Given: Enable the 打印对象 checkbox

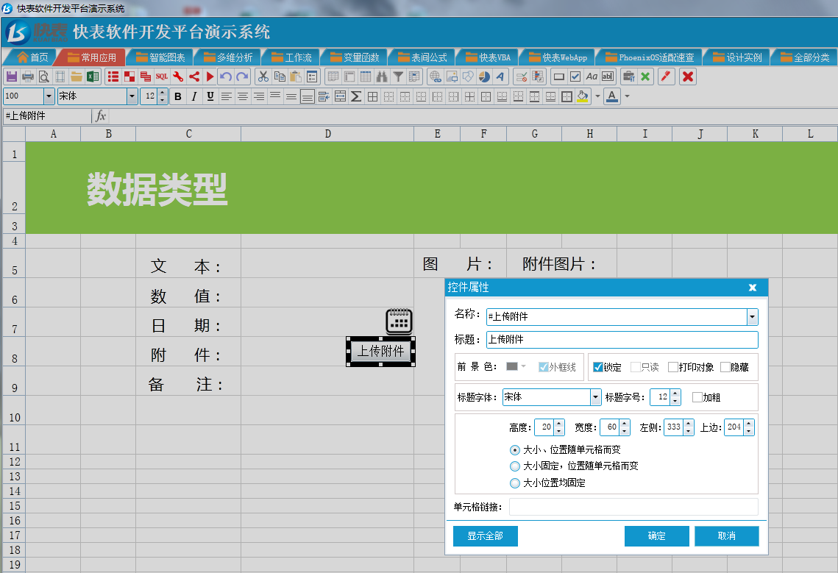Looking at the screenshot, I should (x=673, y=367).
